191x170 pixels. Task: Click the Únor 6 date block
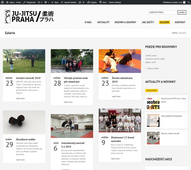[x=56, y=147]
